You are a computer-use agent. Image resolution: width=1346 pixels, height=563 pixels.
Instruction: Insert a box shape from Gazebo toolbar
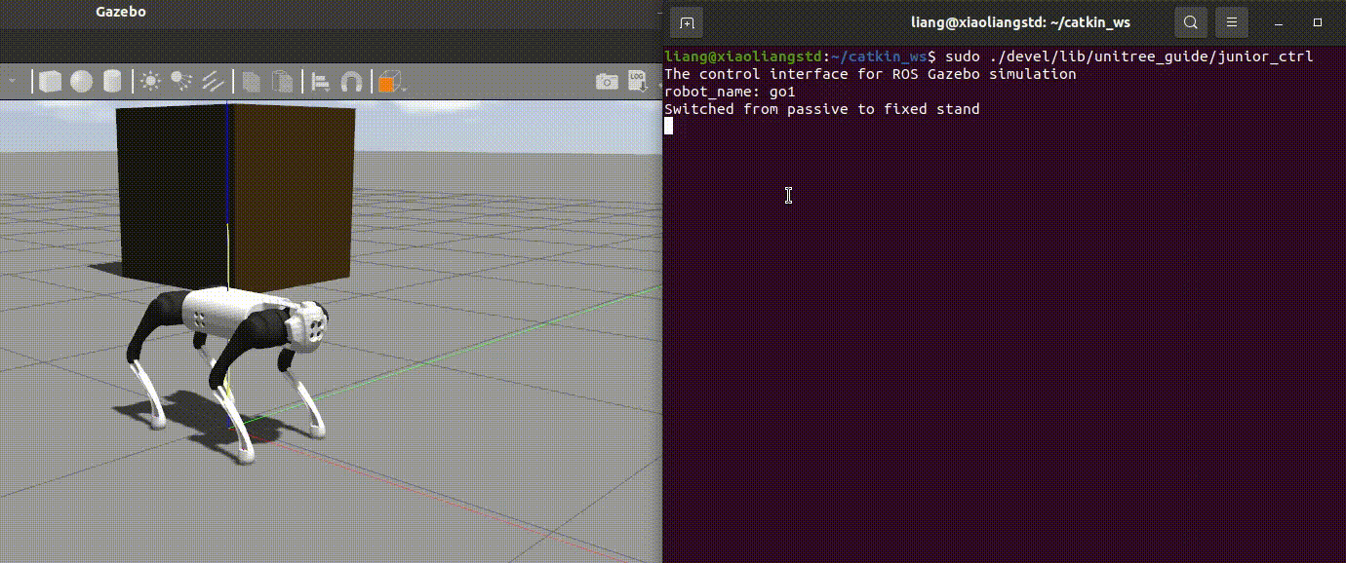point(51,81)
